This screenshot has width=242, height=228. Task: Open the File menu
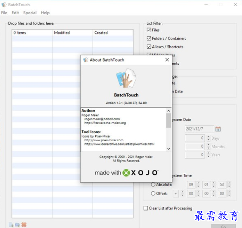click(x=4, y=13)
